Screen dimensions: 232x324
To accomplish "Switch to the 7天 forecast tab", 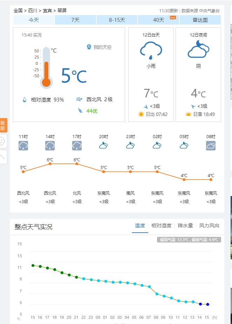I will point(75,20).
